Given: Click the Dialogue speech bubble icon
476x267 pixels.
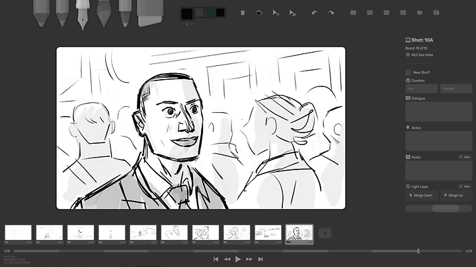Looking at the screenshot, I should click(408, 98).
